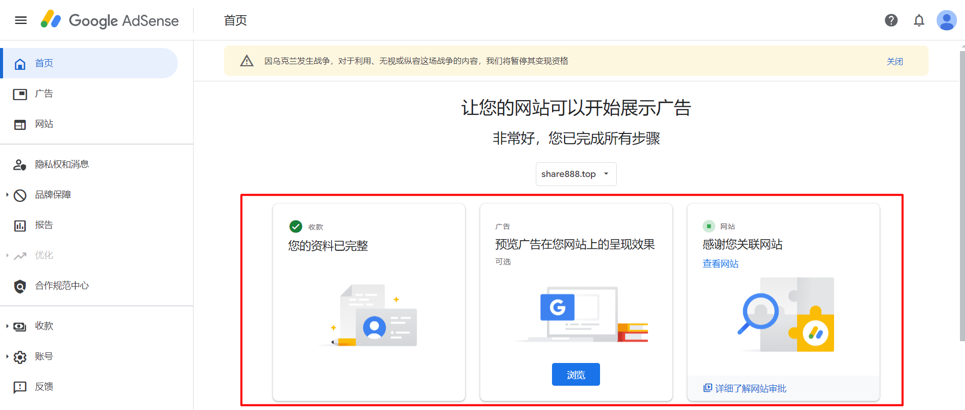The image size is (965, 410).
Task: Click the green status dot on 网站 card
Action: pyautogui.click(x=709, y=226)
